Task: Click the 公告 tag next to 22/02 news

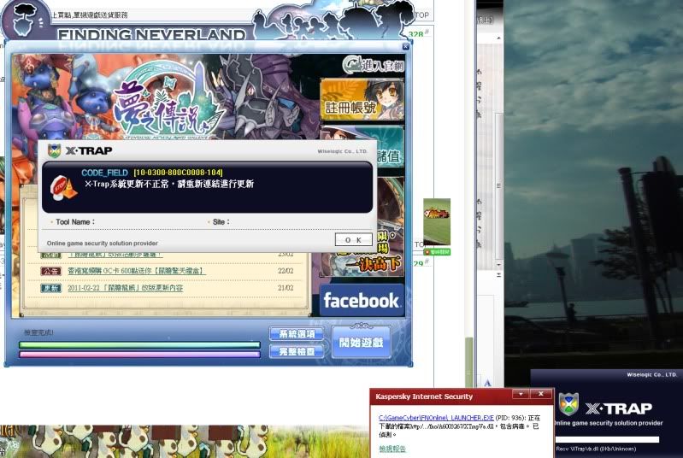Action: [x=51, y=271]
